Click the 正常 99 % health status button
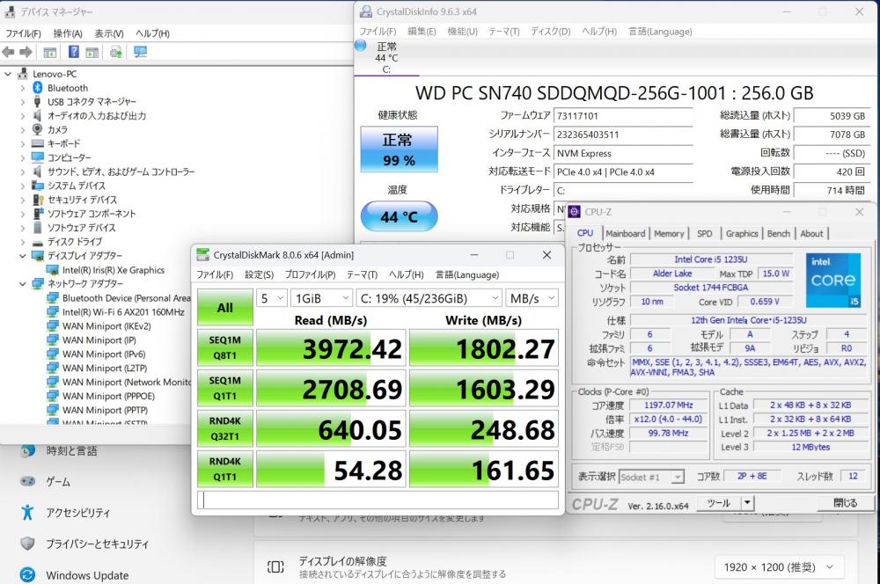Screen dimensions: 880x584 tap(399, 150)
